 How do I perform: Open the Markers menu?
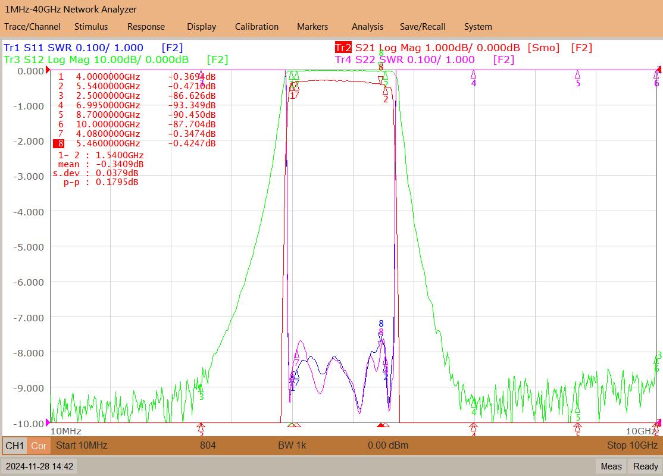pos(312,27)
